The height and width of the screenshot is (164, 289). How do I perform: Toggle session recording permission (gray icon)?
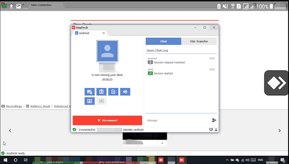point(101,101)
